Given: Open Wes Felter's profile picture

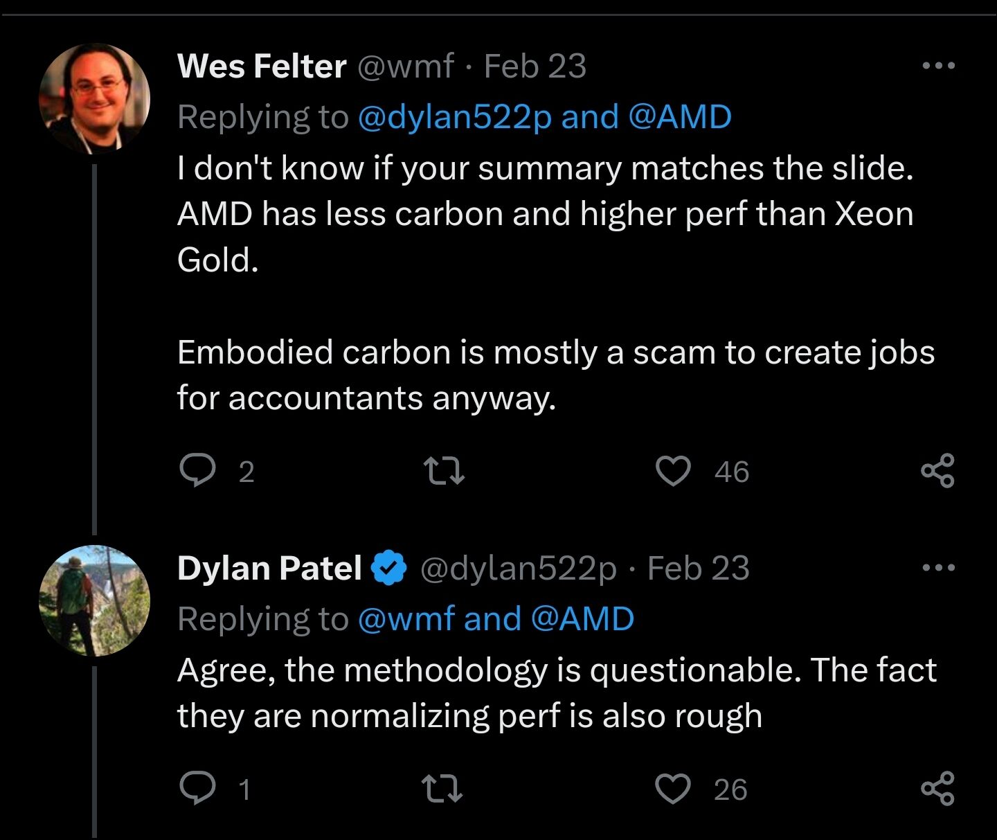Looking at the screenshot, I should (x=94, y=97).
